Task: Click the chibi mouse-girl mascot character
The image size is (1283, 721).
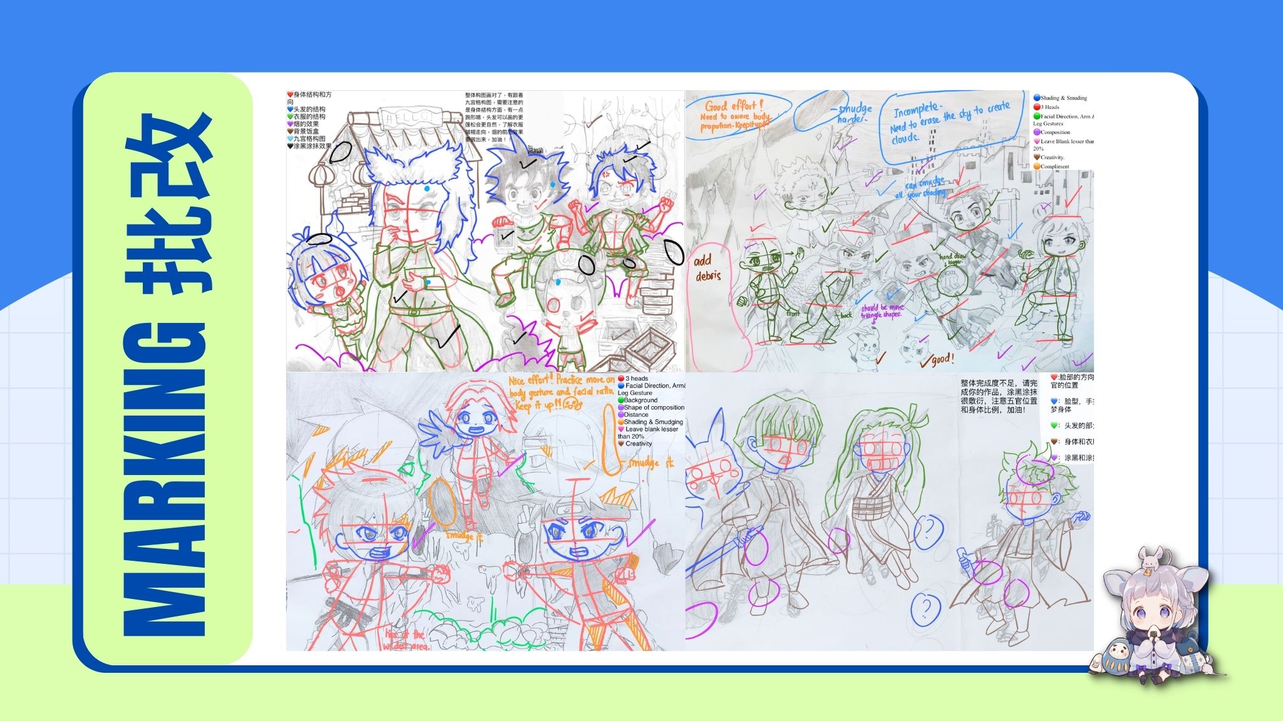Action: point(1155,613)
